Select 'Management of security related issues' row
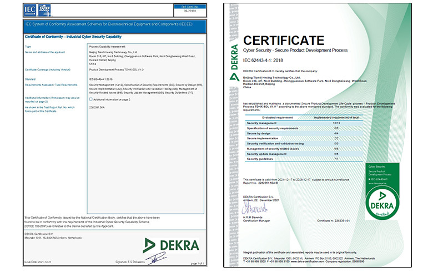433x277 pixels. [304, 149]
